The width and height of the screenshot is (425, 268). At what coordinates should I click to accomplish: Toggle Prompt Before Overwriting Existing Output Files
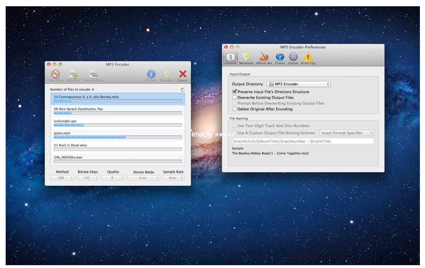point(234,103)
